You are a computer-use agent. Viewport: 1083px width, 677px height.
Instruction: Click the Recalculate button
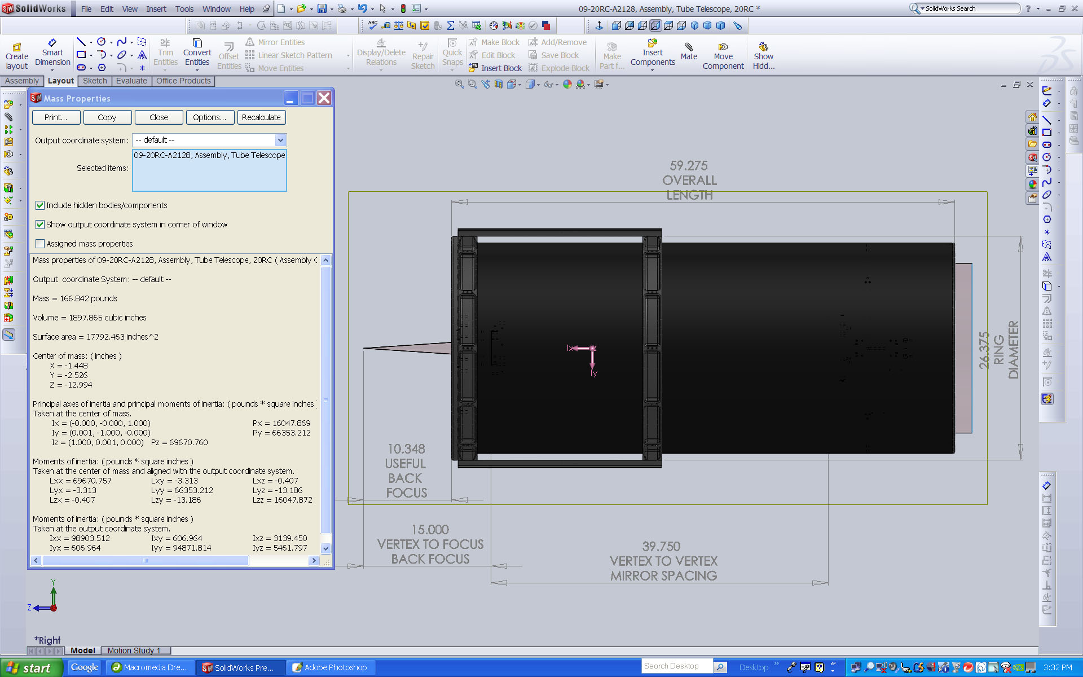click(261, 117)
